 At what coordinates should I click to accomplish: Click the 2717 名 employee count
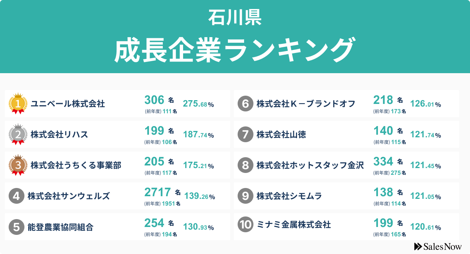tap(162, 192)
